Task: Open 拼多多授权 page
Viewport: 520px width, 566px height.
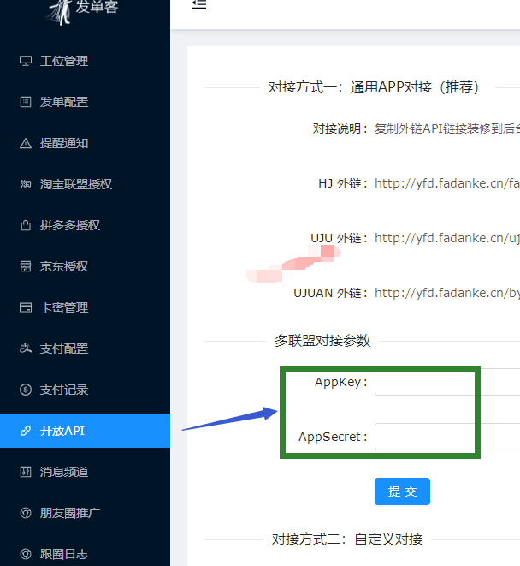Action: [x=86, y=225]
